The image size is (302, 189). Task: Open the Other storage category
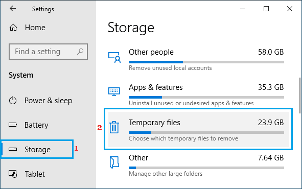coord(196,166)
